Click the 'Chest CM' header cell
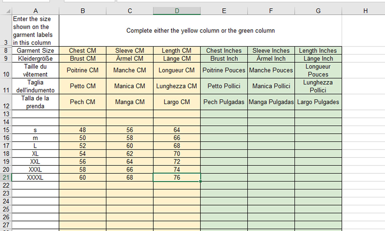The image size is (385, 231). tap(82, 51)
